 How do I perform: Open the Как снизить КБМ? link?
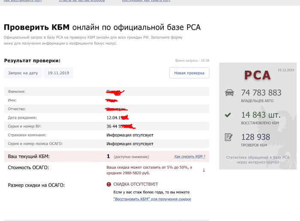click(x=189, y=157)
